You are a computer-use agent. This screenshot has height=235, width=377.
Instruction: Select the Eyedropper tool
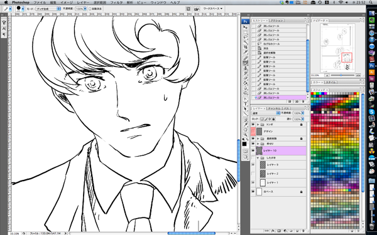tap(245, 125)
